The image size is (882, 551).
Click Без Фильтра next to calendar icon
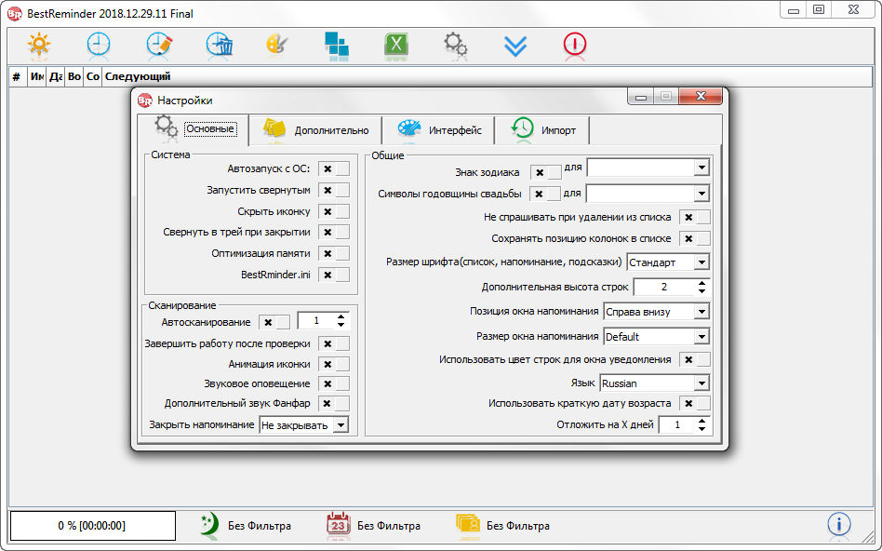[x=389, y=526]
